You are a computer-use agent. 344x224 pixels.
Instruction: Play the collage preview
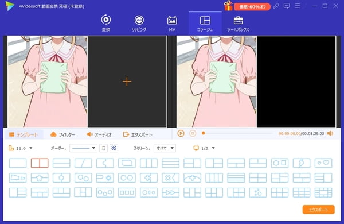coord(181,133)
